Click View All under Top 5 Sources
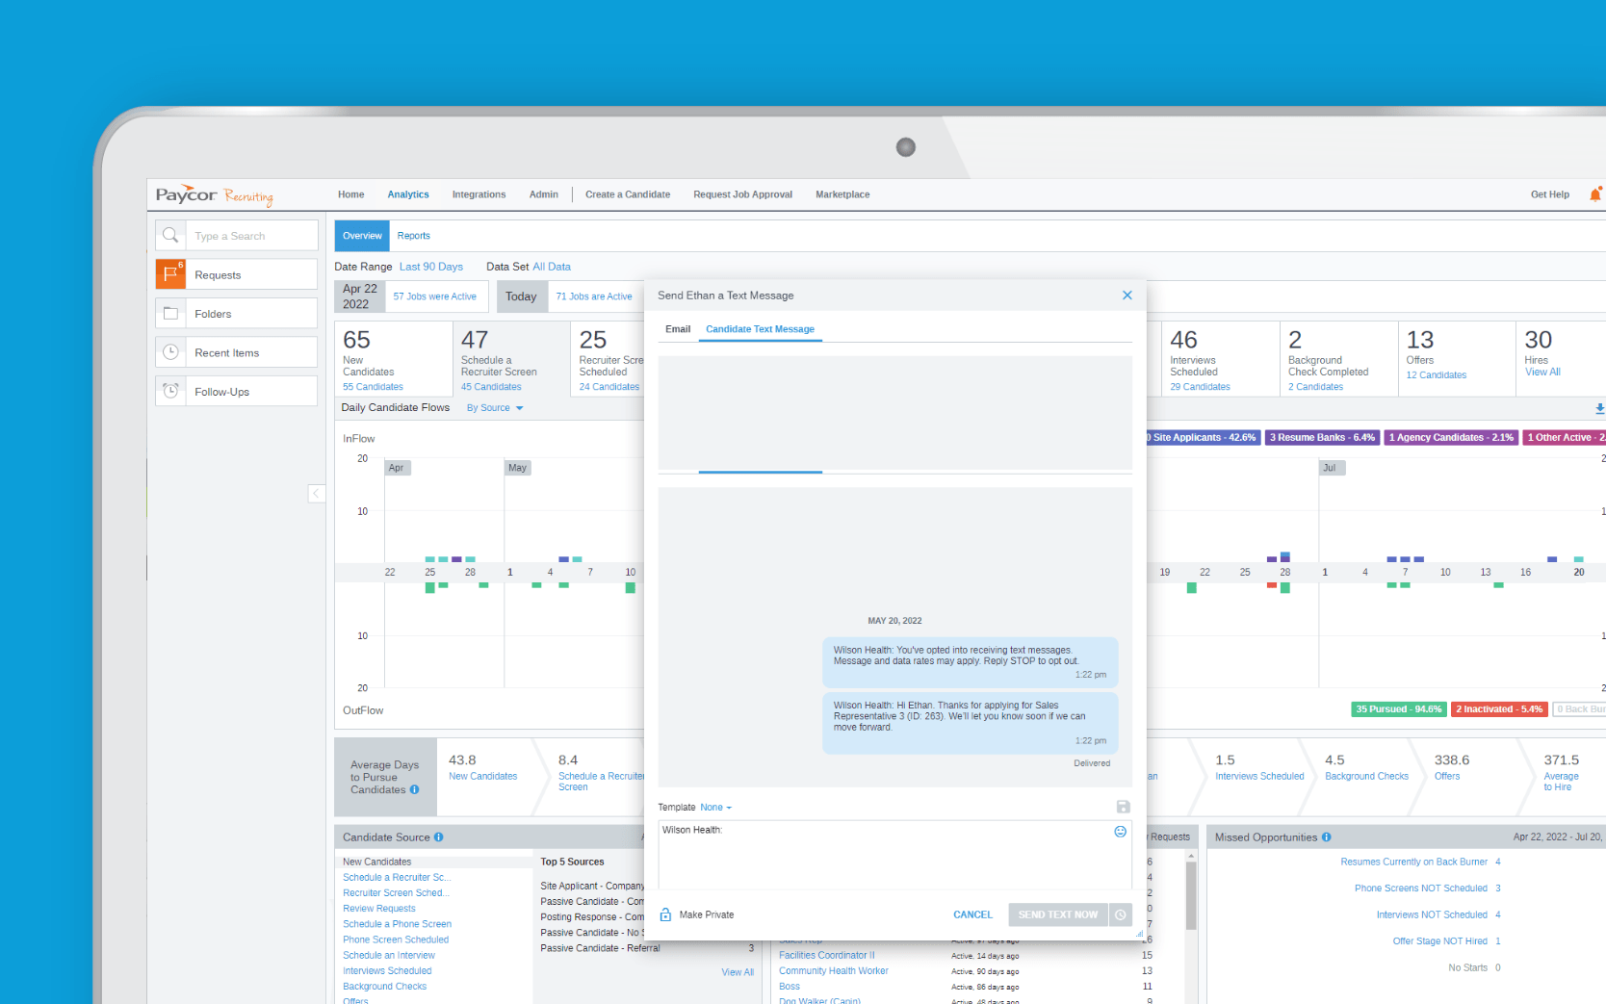Viewport: 1606px width, 1004px height. click(x=738, y=973)
